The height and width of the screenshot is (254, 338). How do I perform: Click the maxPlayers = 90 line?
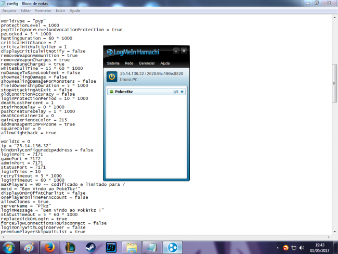pyautogui.click(x=63, y=184)
